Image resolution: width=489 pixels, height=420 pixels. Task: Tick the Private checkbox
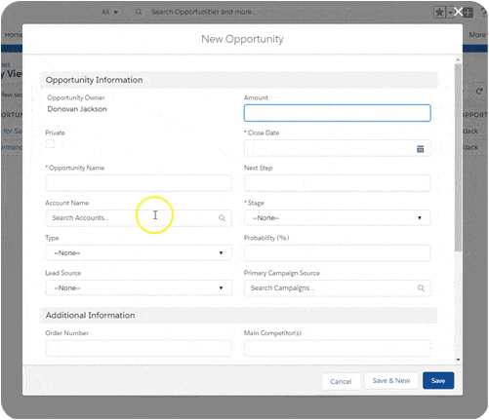pyautogui.click(x=50, y=144)
